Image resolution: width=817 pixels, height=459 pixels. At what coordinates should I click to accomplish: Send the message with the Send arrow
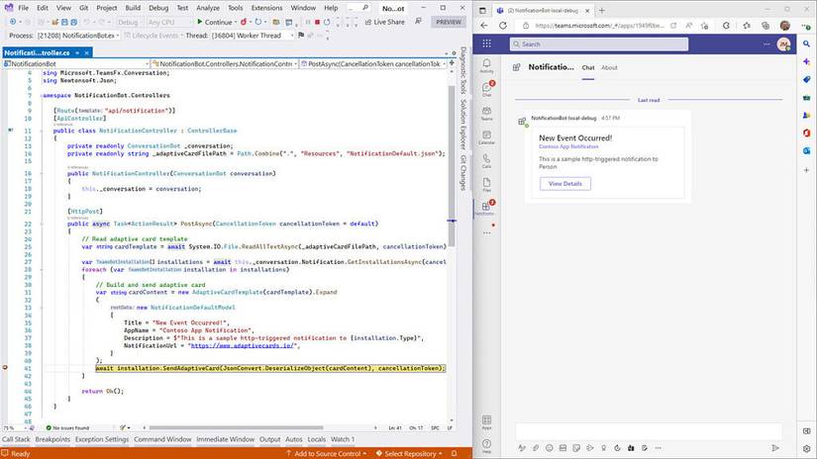point(775,447)
